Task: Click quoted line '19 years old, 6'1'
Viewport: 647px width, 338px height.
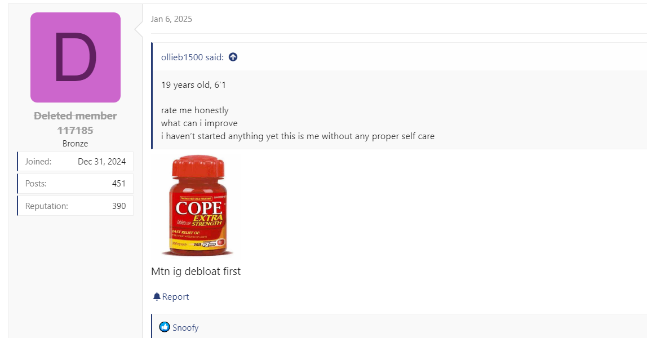Action: click(x=193, y=85)
